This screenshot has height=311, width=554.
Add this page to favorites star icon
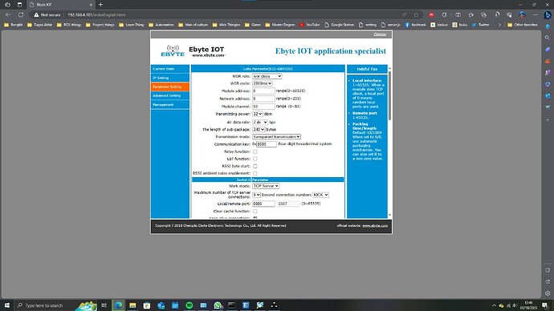tap(416, 14)
